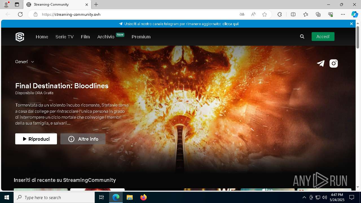Viewport: 361px width, 203px height.
Task: Launch Firefox from the taskbar
Action: coord(144,197)
